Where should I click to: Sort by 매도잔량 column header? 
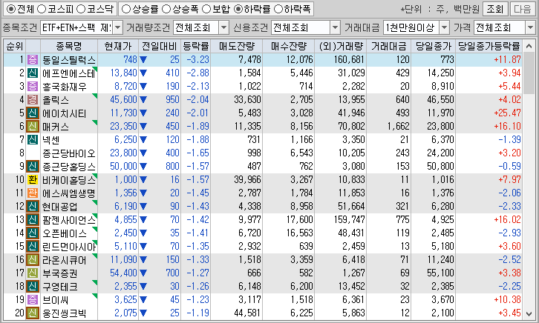[237, 46]
